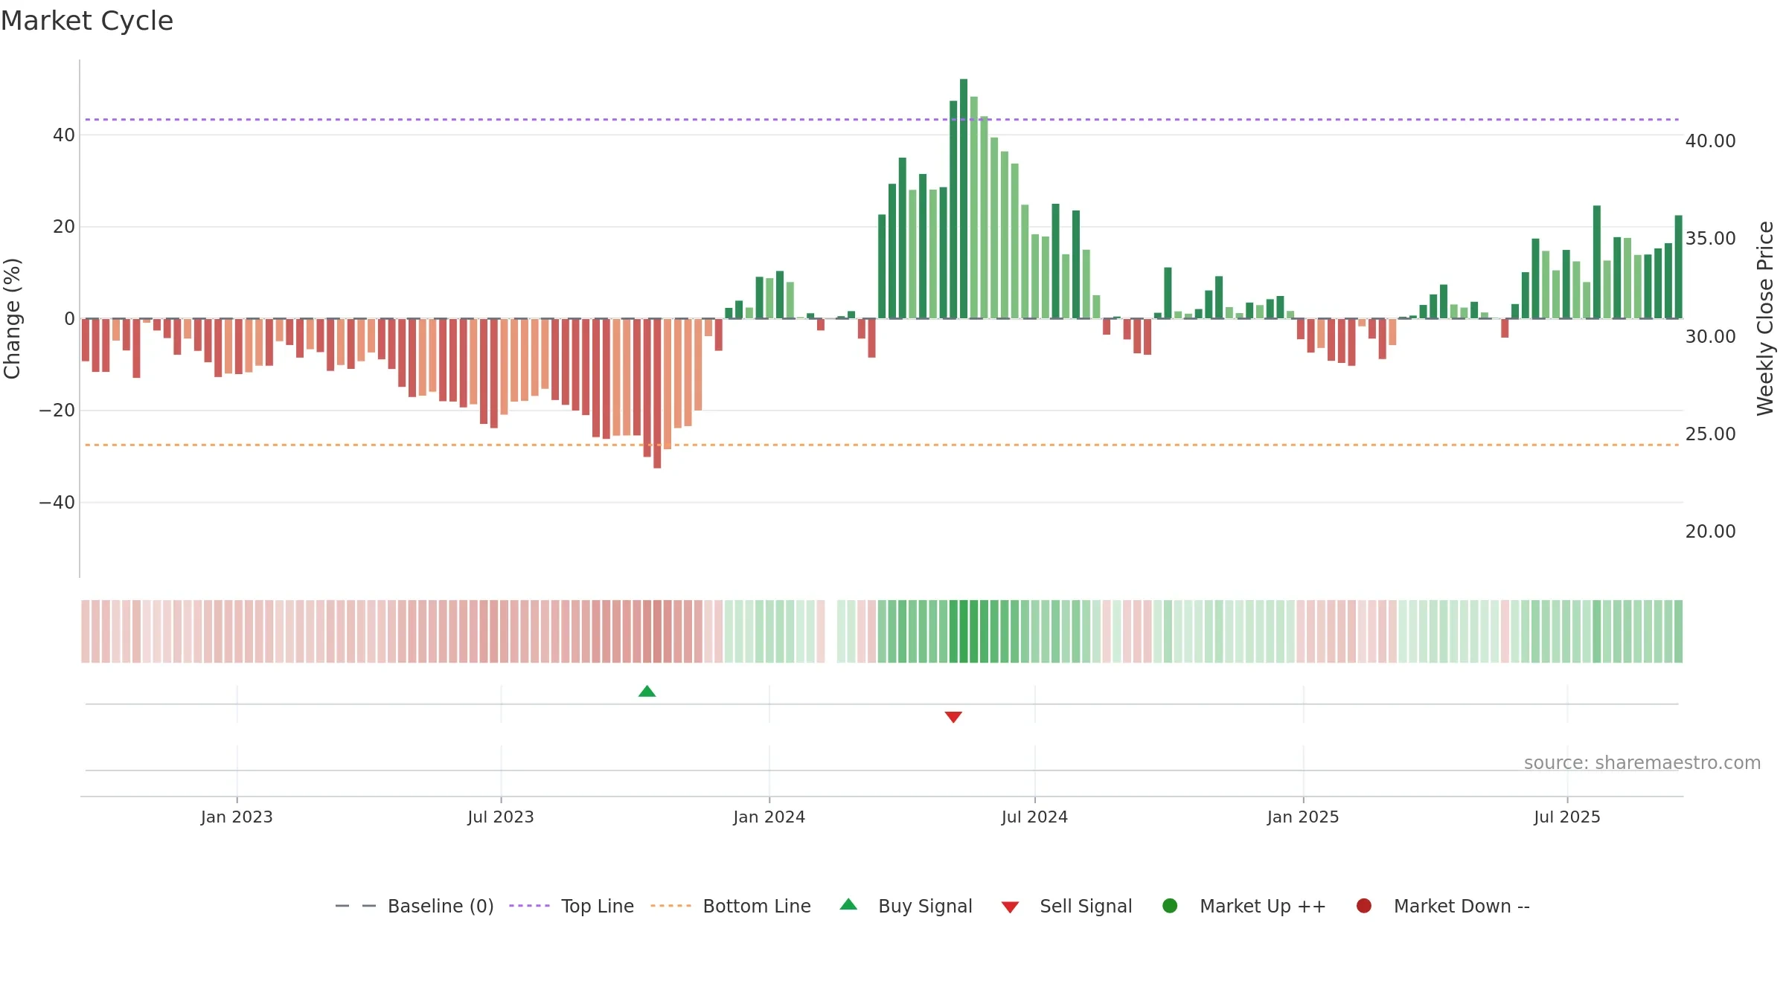Click the red Sell Signal triangle marker on the timeline
The width and height of the screenshot is (1786, 1004).
click(x=953, y=717)
